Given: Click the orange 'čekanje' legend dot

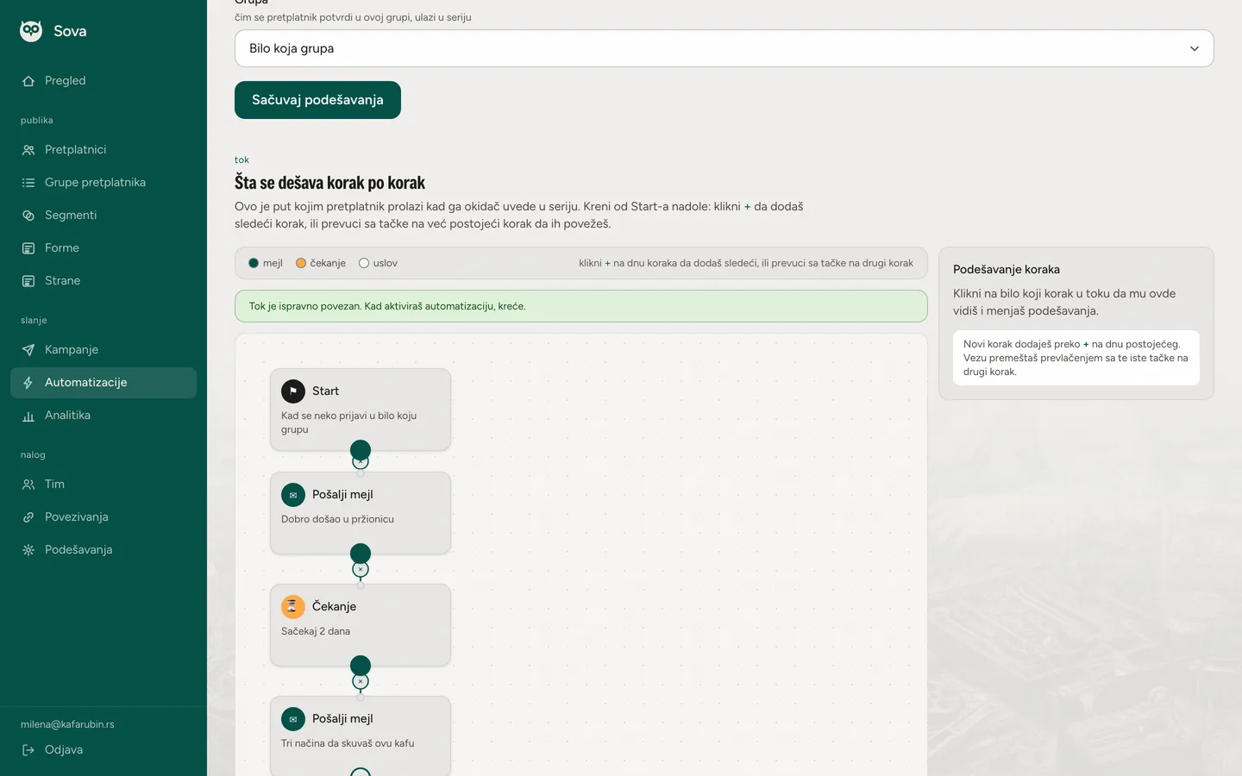Looking at the screenshot, I should click(x=301, y=263).
